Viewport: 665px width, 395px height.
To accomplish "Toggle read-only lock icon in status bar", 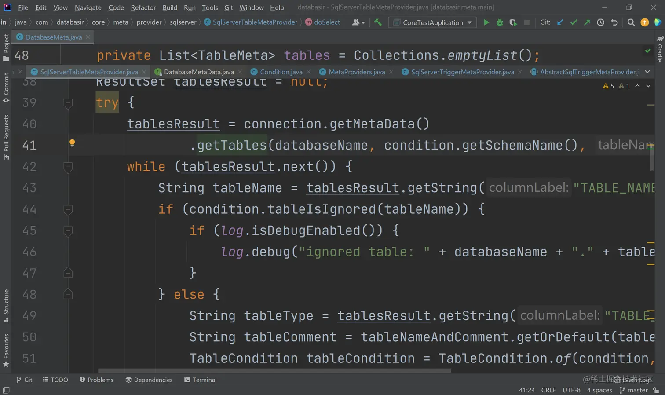I will pos(656,390).
